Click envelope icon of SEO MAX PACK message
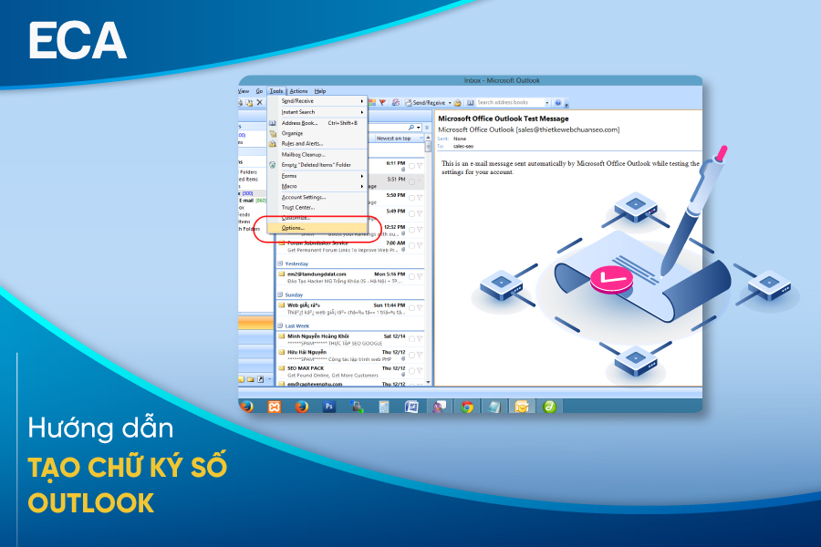 coord(281,368)
